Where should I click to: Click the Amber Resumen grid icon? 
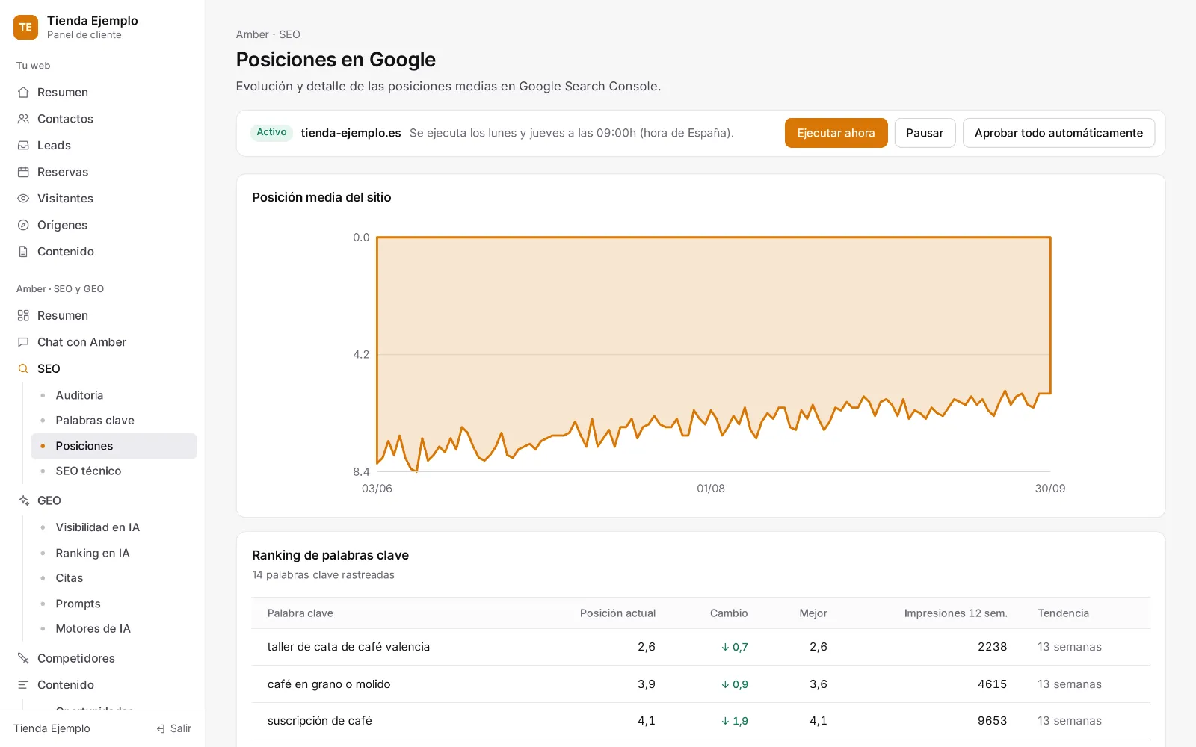tap(23, 316)
